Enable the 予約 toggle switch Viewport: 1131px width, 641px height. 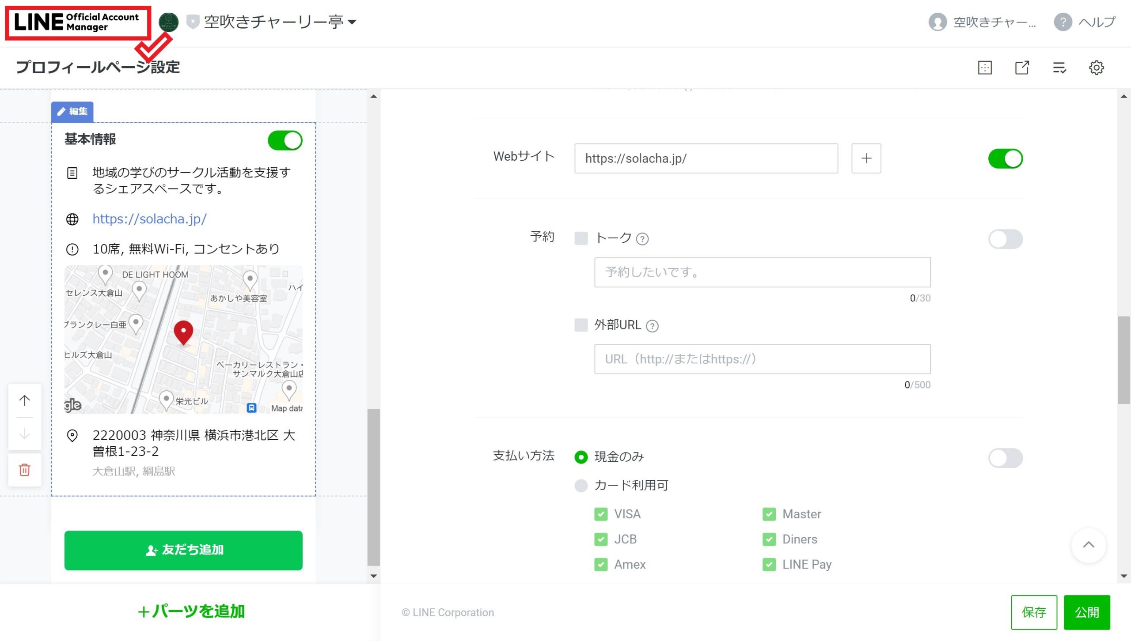pyautogui.click(x=1005, y=239)
